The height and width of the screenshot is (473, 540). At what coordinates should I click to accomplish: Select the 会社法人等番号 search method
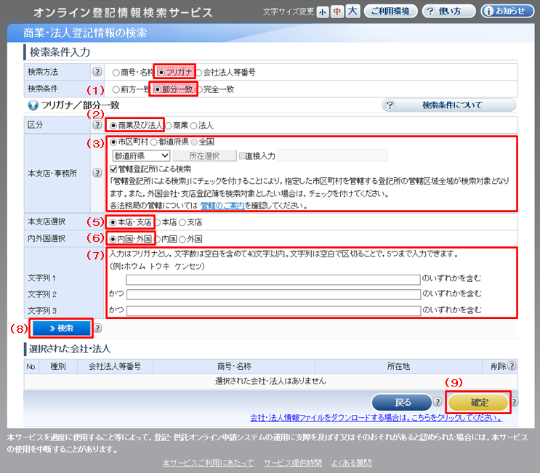click(199, 72)
